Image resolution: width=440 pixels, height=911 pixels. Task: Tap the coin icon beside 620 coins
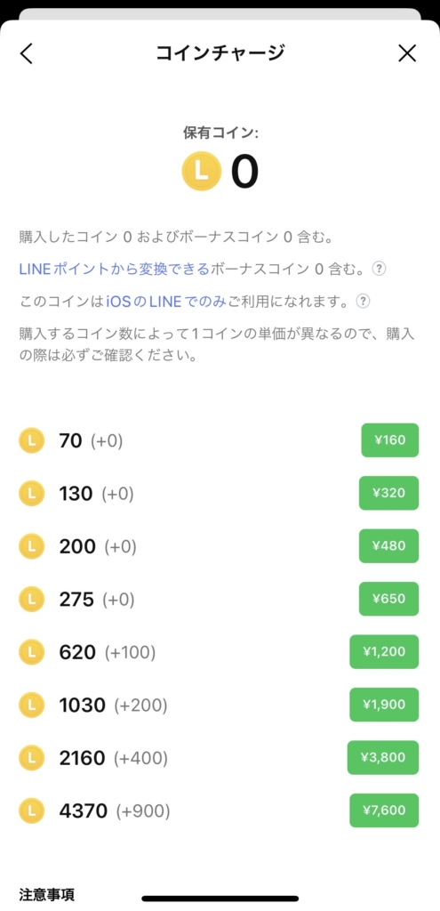[31, 652]
